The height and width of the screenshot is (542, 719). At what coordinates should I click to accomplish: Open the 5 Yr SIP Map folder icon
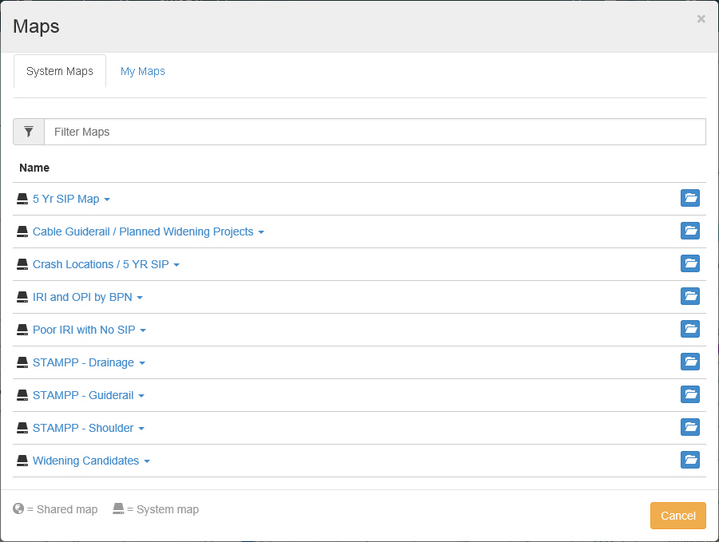690,198
